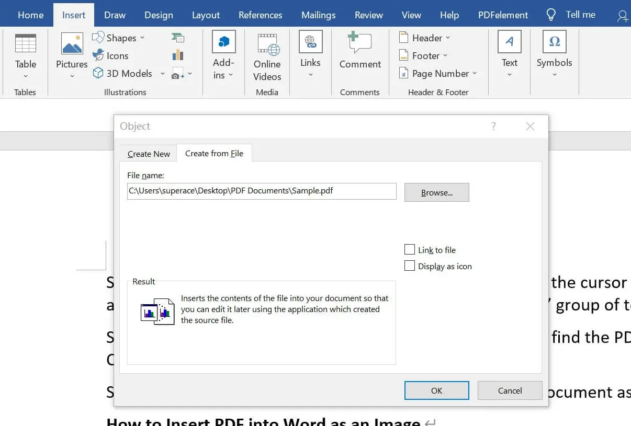Open the Icons gallery
Image resolution: width=631 pixels, height=426 pixels.
98,55
